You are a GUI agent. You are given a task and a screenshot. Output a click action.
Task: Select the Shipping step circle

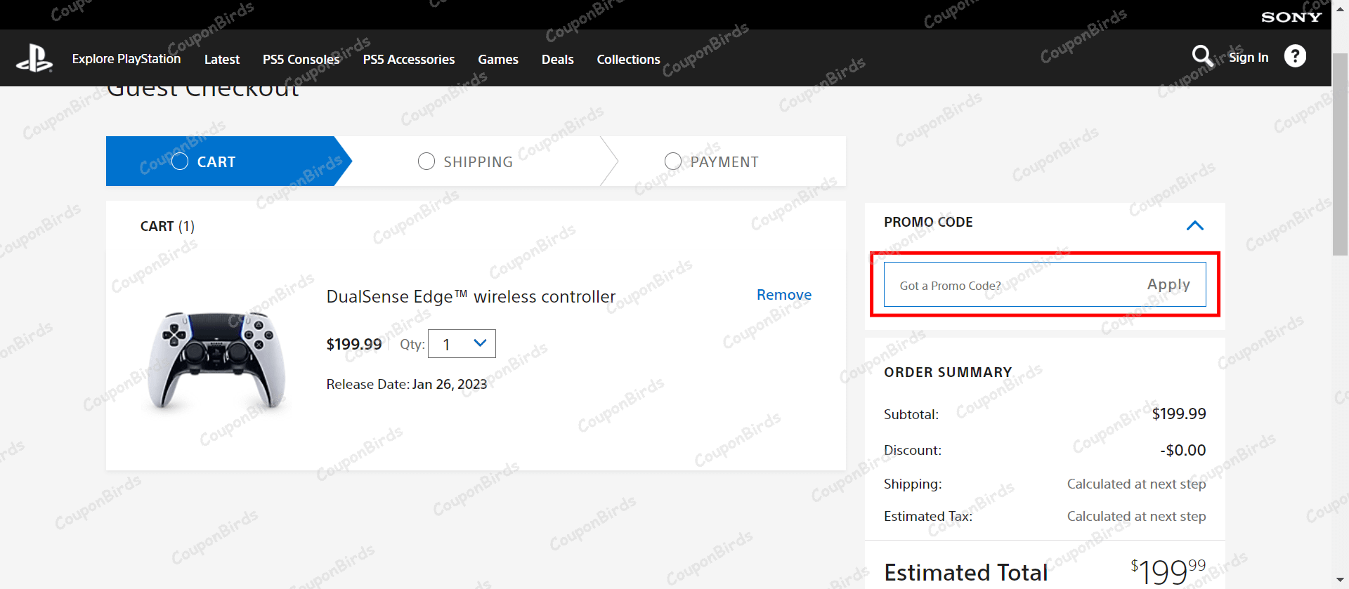426,161
